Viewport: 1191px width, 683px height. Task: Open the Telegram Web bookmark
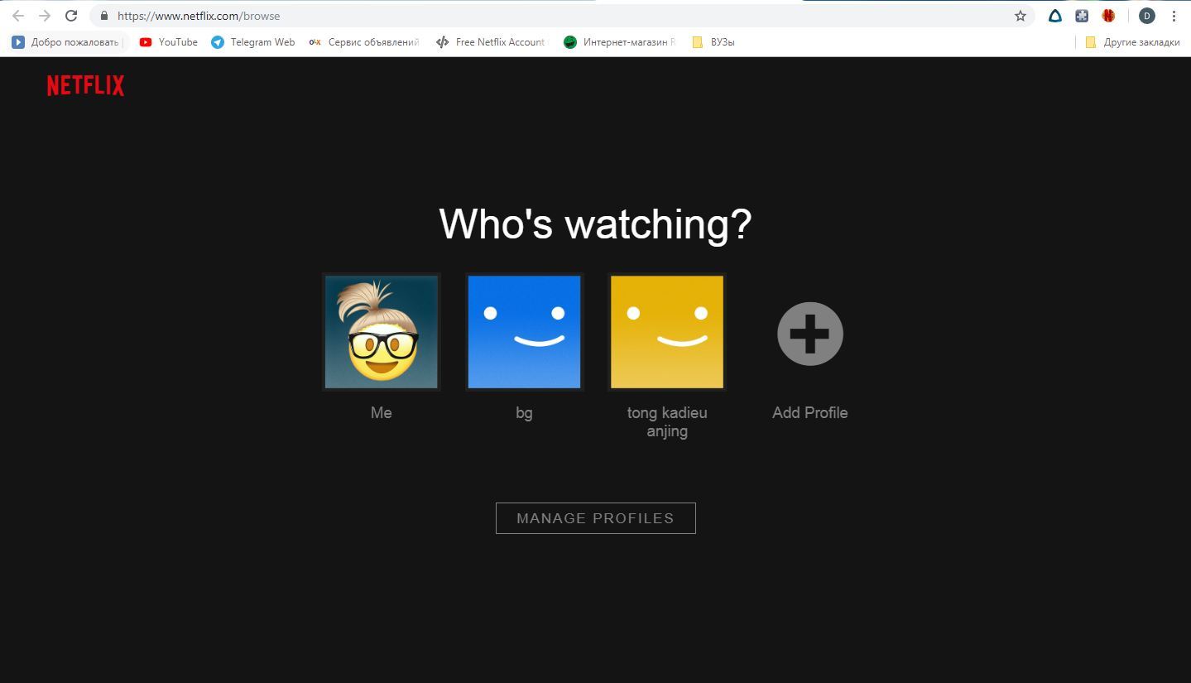253,42
